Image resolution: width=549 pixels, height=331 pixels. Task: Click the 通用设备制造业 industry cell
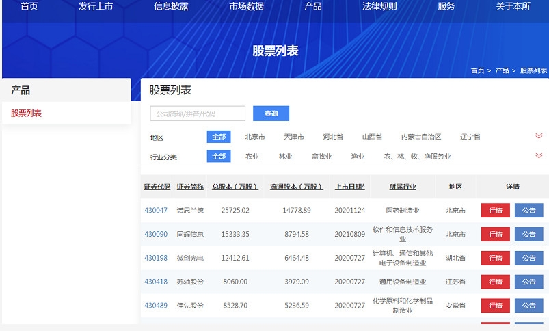403,282
